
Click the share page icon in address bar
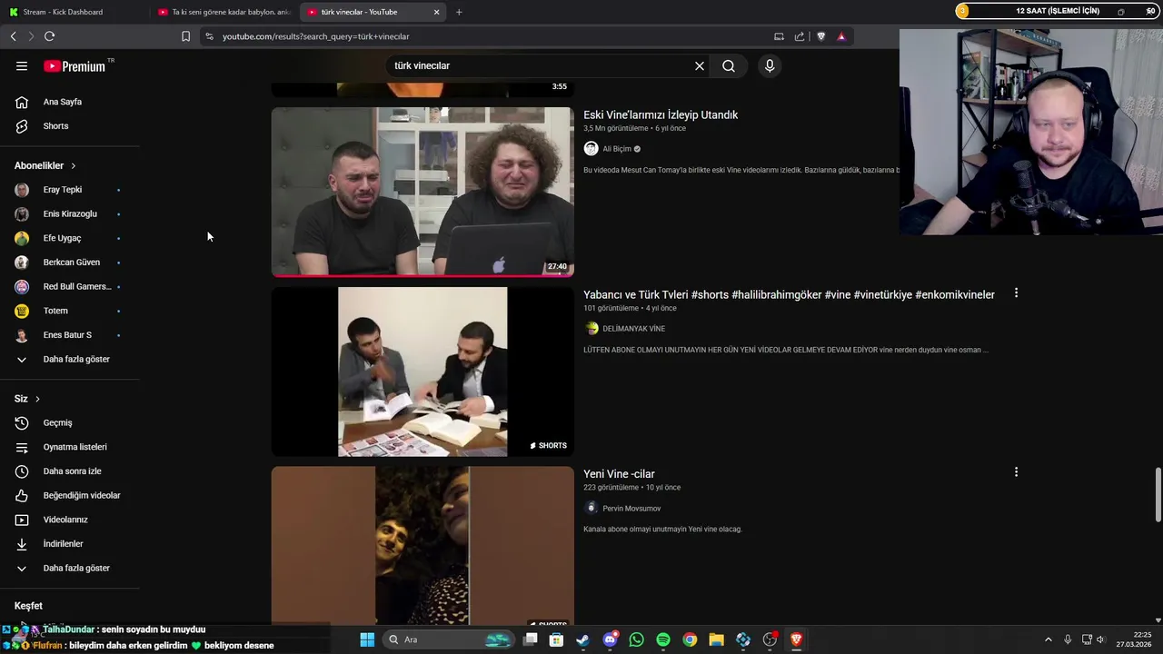click(800, 36)
